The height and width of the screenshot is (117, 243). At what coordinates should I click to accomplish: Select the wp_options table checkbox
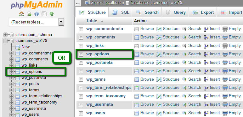(81, 54)
